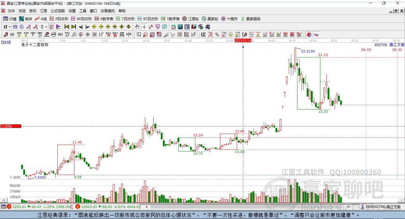Select the parallel channel lines tool

pos(193,35)
